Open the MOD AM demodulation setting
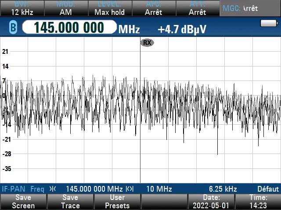The width and height of the screenshot is (281, 210). pyautogui.click(x=65, y=9)
